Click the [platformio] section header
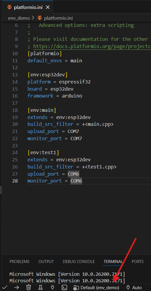This screenshot has width=151, height=291. (x=44, y=53)
